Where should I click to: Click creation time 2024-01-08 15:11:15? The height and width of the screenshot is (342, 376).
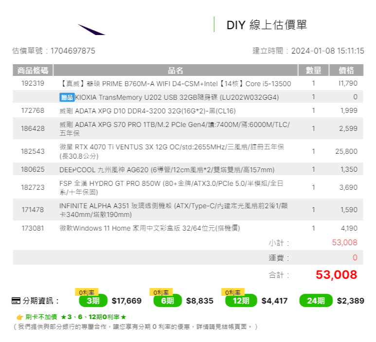coord(327,51)
